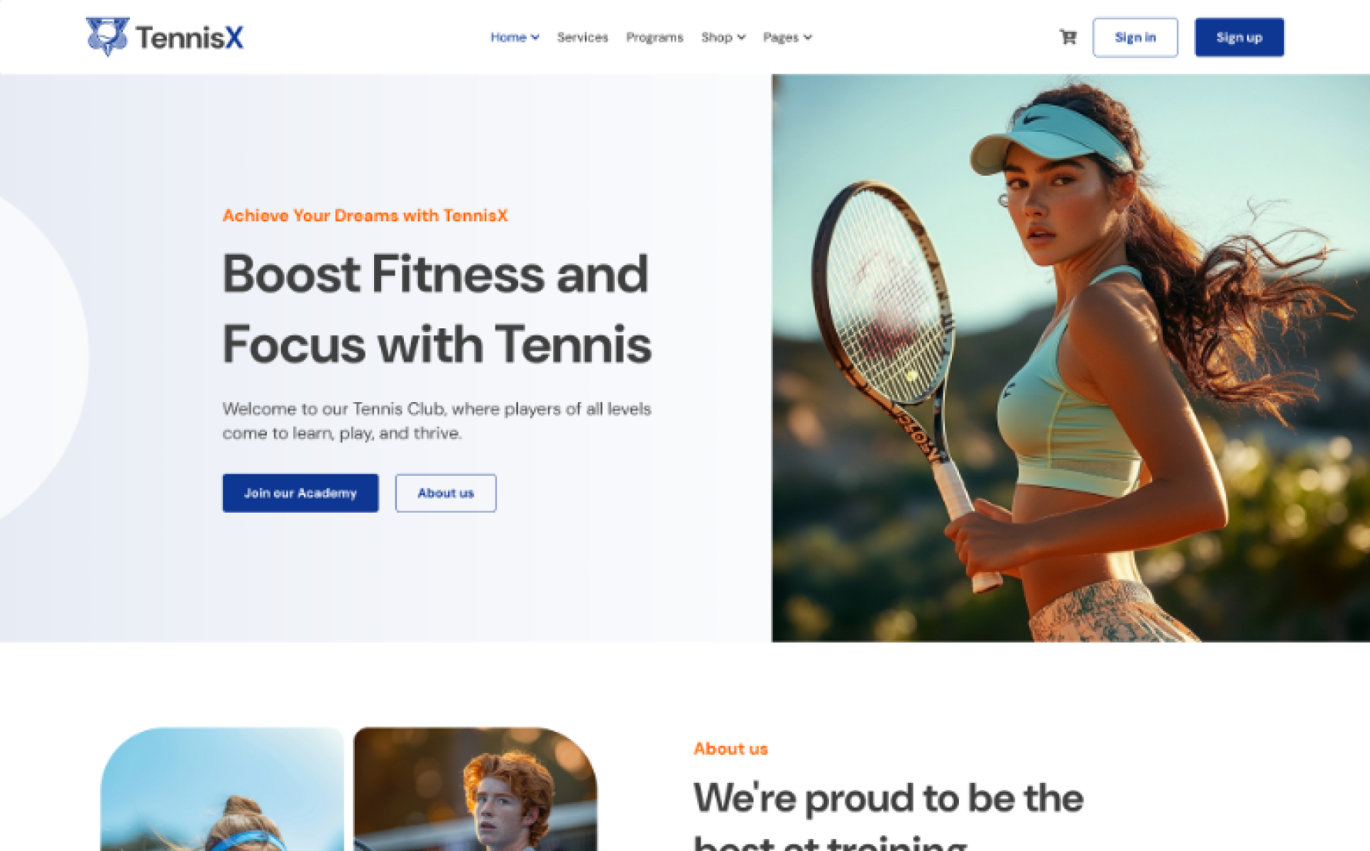Click the Join our Academy button
The image size is (1370, 851).
(x=300, y=493)
